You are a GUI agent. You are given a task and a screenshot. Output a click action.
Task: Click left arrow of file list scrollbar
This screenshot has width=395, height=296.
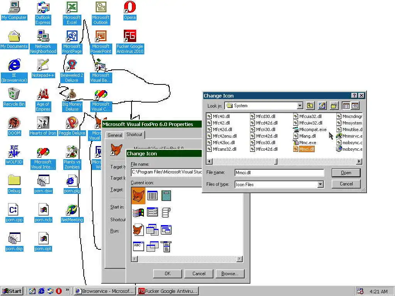coord(209,161)
